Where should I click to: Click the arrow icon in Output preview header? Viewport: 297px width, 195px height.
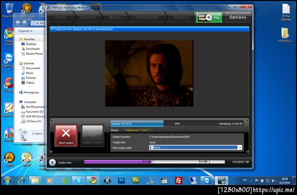(52, 29)
